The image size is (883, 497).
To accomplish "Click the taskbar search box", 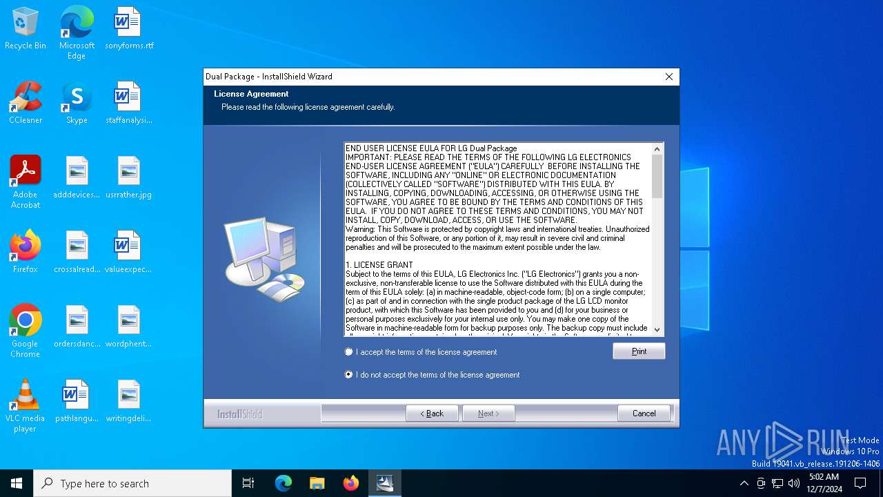I will (132, 483).
